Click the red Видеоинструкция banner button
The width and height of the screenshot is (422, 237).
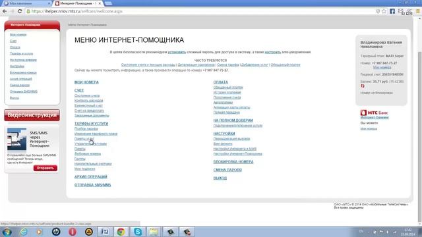pos(32,115)
